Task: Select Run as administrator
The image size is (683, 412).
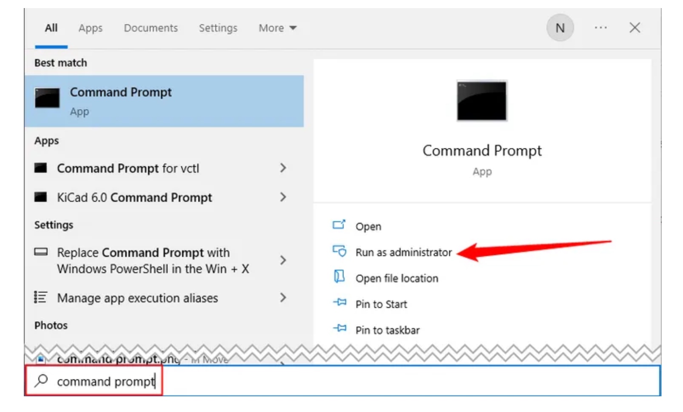Action: [x=403, y=253]
